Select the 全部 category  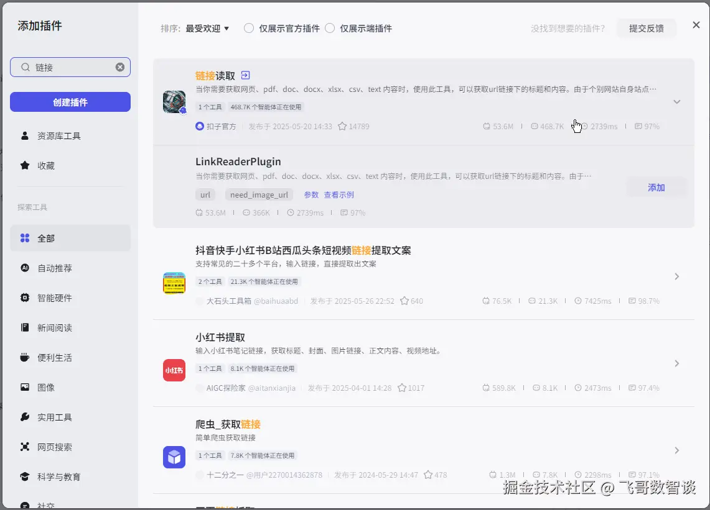[x=70, y=239]
